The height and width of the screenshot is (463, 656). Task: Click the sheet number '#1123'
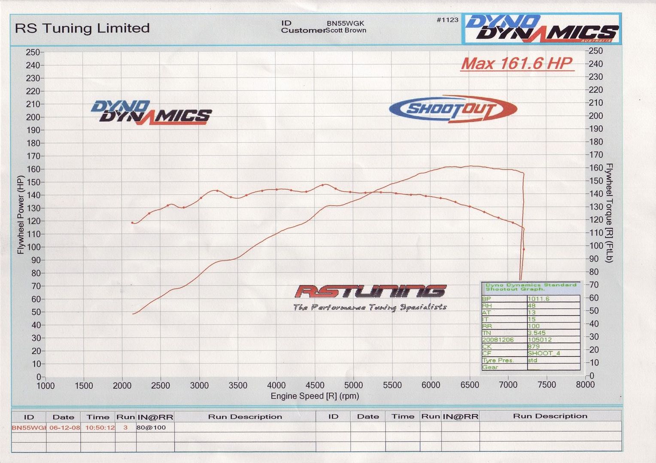tap(447, 20)
